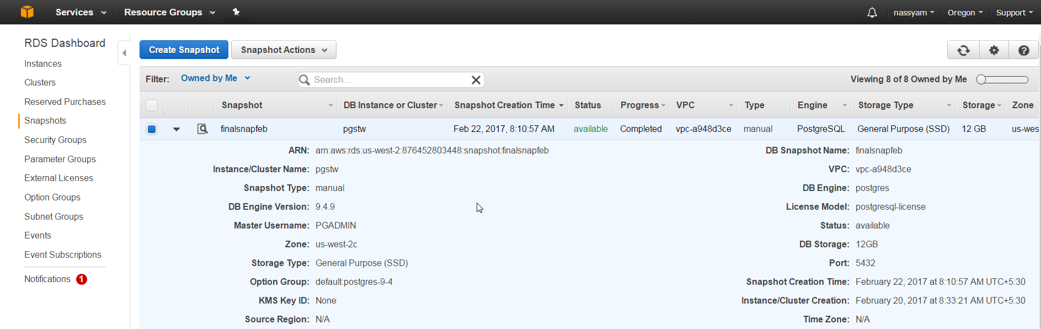
Task: Open Events page in sidebar
Action: tap(38, 236)
